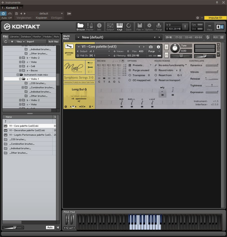This screenshot has height=237, width=227.
Task: Enable Reset from option
Action: [156, 75]
